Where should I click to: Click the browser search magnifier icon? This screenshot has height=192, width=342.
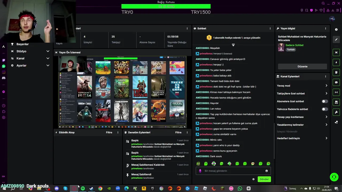click(x=323, y=3)
